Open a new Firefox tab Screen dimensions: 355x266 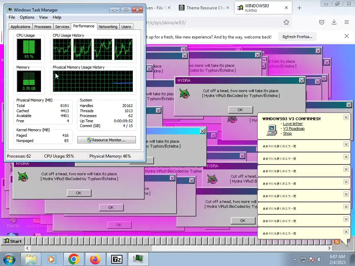coord(299,8)
